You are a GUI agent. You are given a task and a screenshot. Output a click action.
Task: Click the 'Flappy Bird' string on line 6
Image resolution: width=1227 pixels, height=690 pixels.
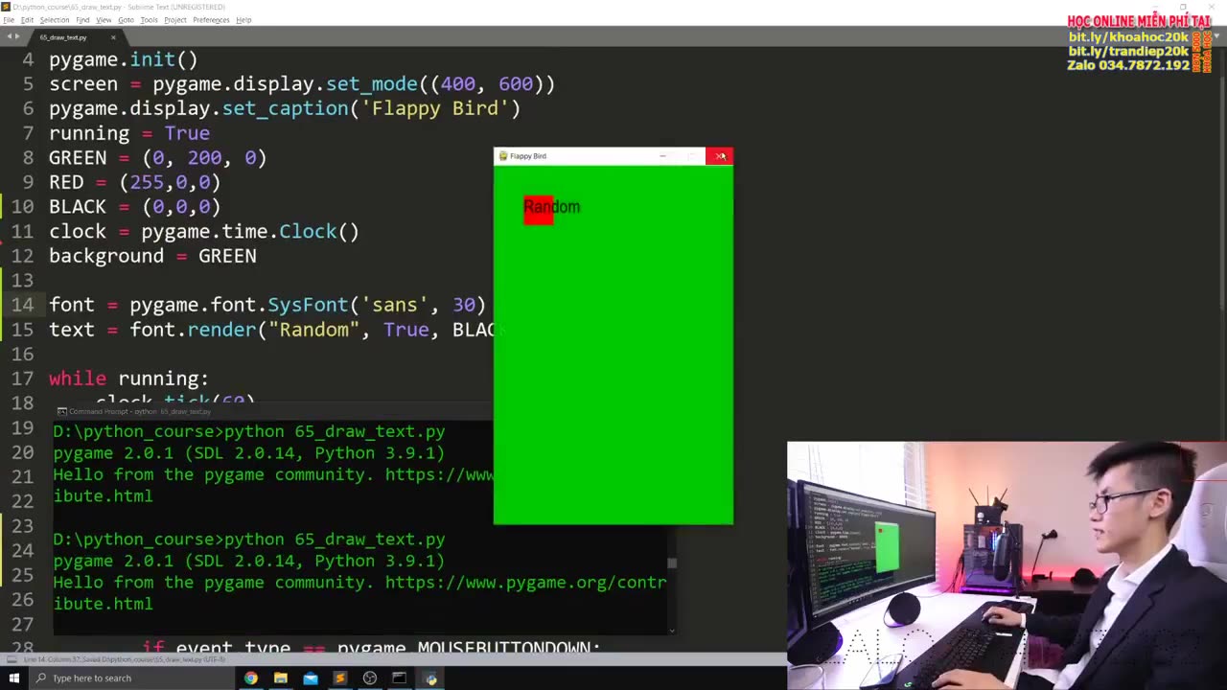click(x=435, y=108)
